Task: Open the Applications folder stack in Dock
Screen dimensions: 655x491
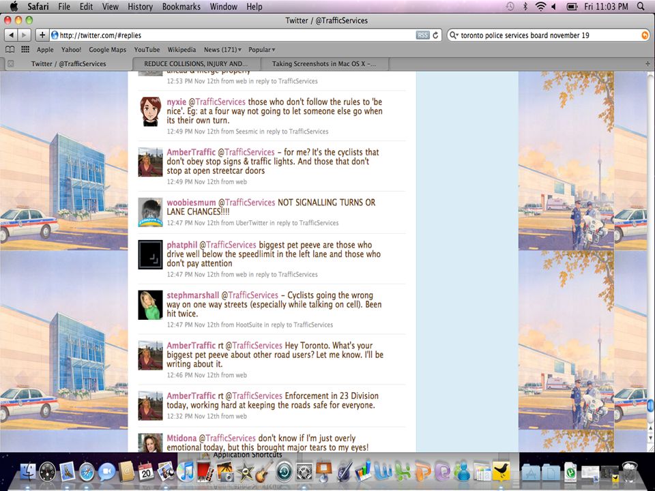Action: click(x=531, y=473)
